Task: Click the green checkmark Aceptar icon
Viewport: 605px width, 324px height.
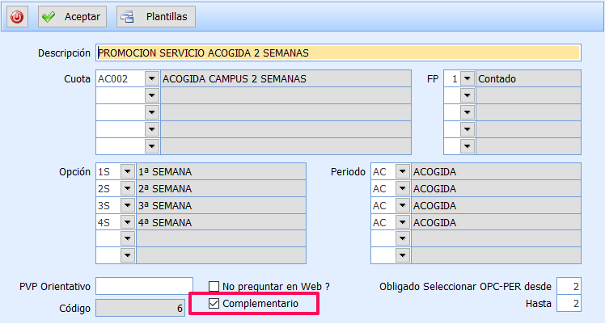Action: [x=49, y=16]
